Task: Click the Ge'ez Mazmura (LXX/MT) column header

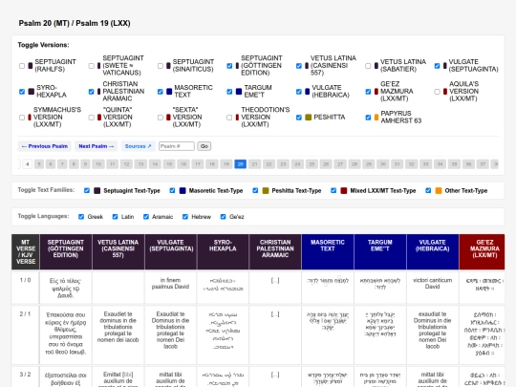Action: click(x=482, y=252)
